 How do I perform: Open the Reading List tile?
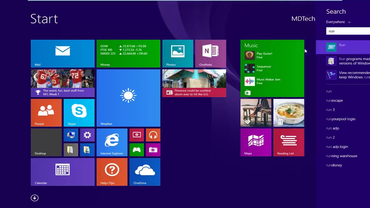[x=289, y=142]
